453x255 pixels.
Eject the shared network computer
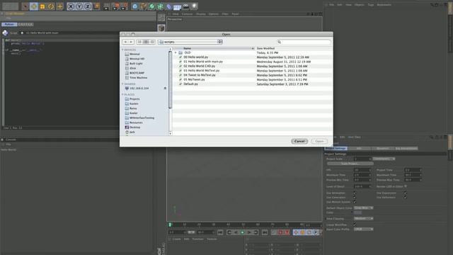point(165,88)
